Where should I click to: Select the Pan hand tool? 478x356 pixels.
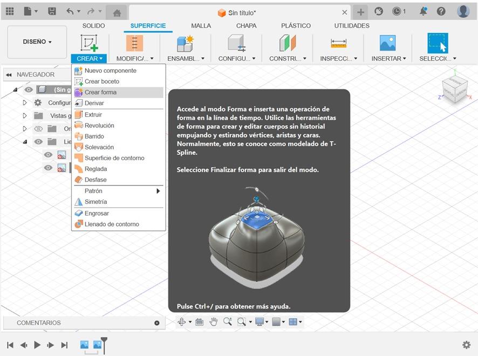coord(214,321)
